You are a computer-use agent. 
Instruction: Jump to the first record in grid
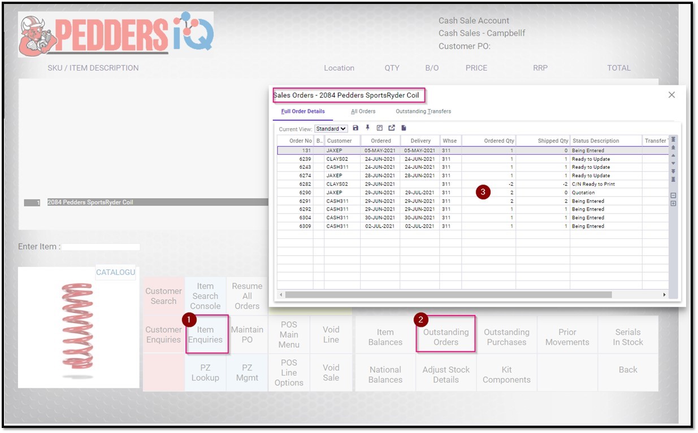click(673, 139)
